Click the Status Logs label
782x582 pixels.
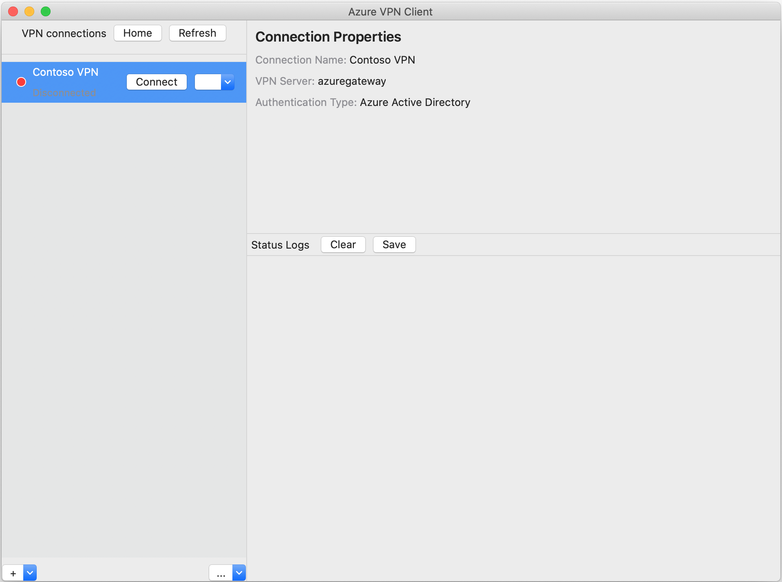(280, 245)
